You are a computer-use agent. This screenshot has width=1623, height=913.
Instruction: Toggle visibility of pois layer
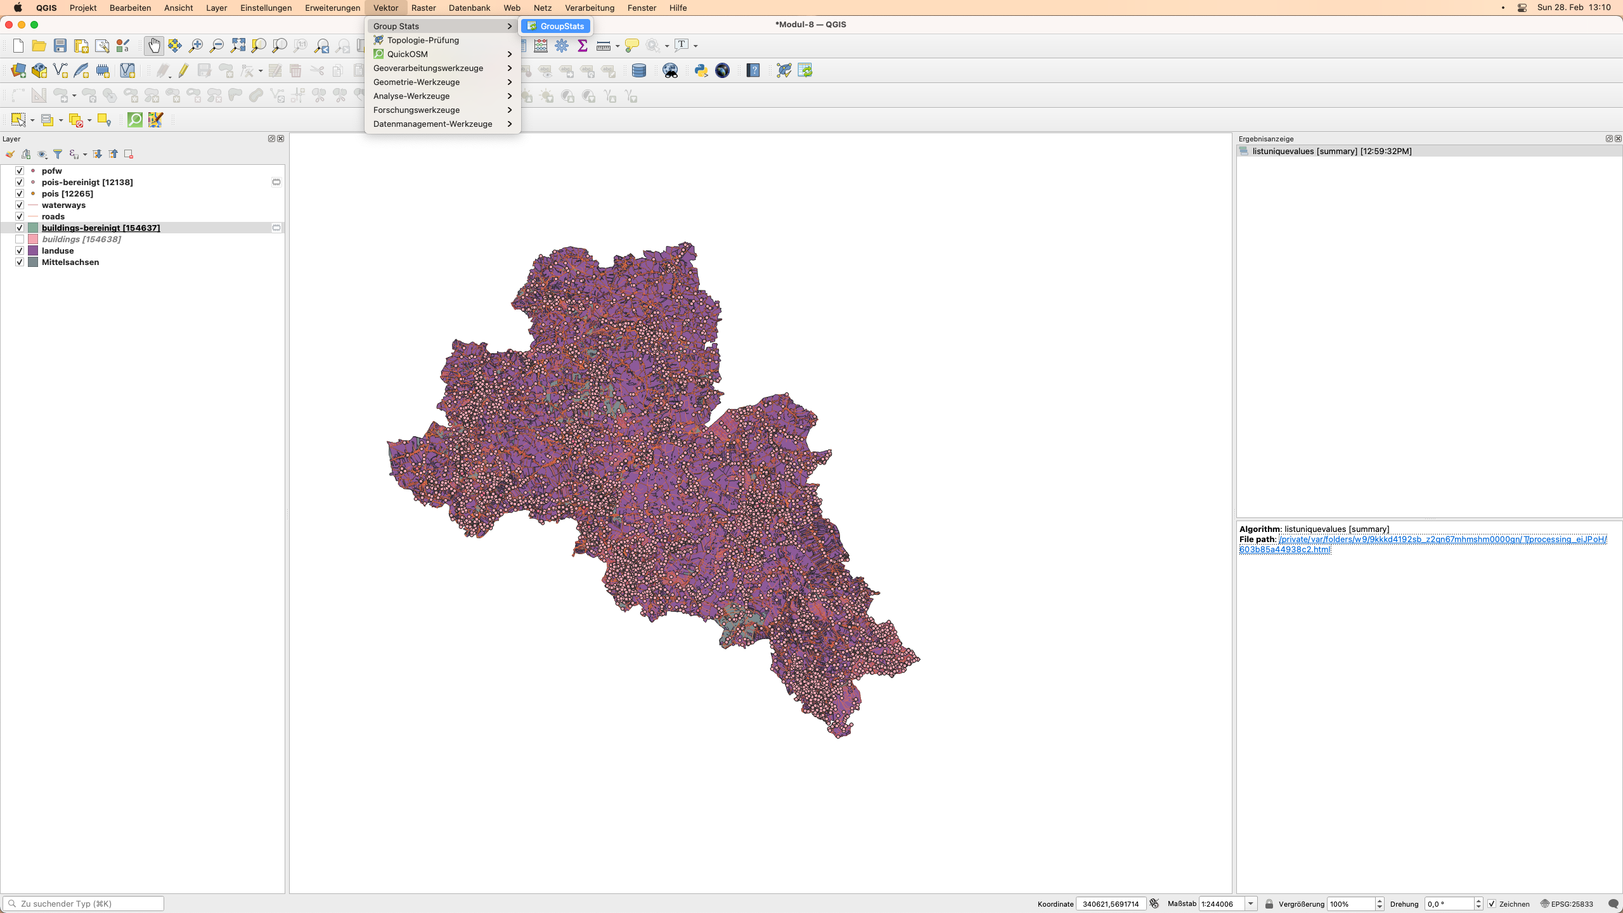(19, 193)
